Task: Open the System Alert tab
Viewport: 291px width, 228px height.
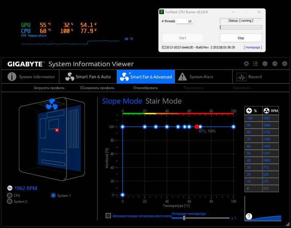Action: pyautogui.click(x=195, y=77)
